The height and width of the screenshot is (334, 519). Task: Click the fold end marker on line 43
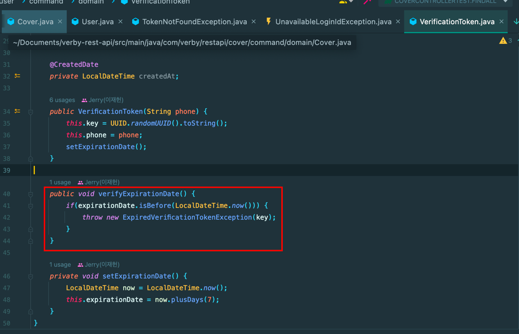[30, 229]
